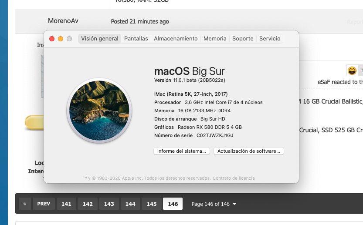Go to forum page 141
Screen dimensions: 363x225
(66, 204)
